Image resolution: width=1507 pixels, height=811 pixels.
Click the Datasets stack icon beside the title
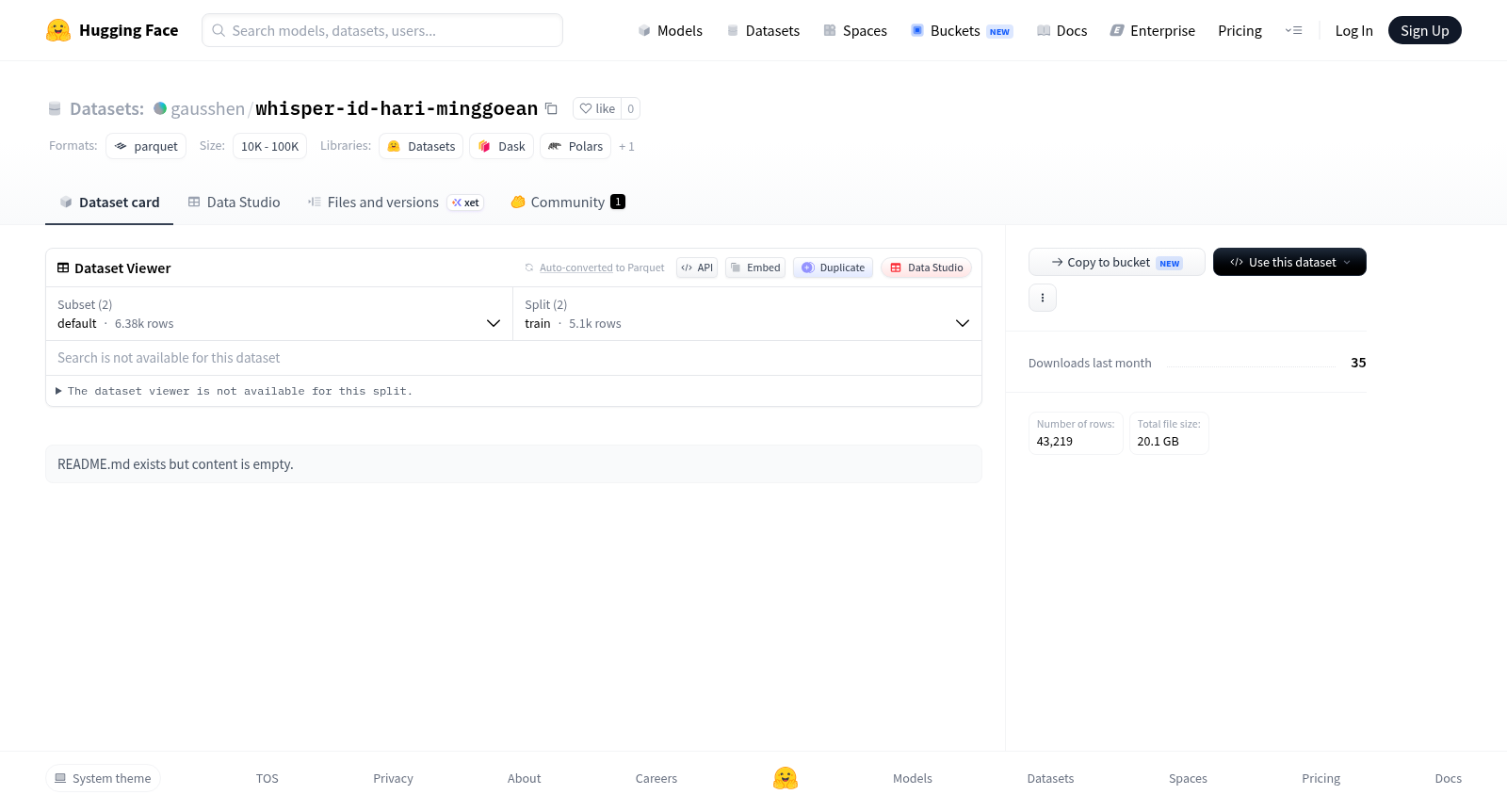(55, 108)
